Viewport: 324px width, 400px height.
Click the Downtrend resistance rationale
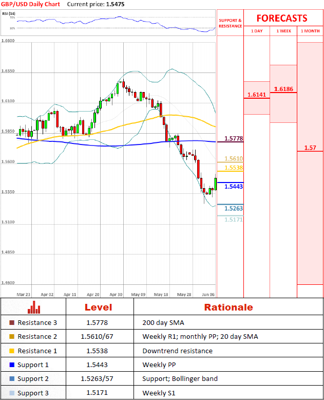178,351
